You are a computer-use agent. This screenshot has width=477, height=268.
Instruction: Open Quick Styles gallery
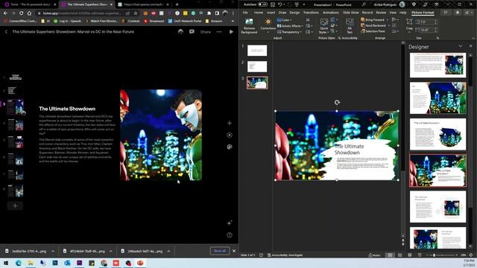coord(323,26)
